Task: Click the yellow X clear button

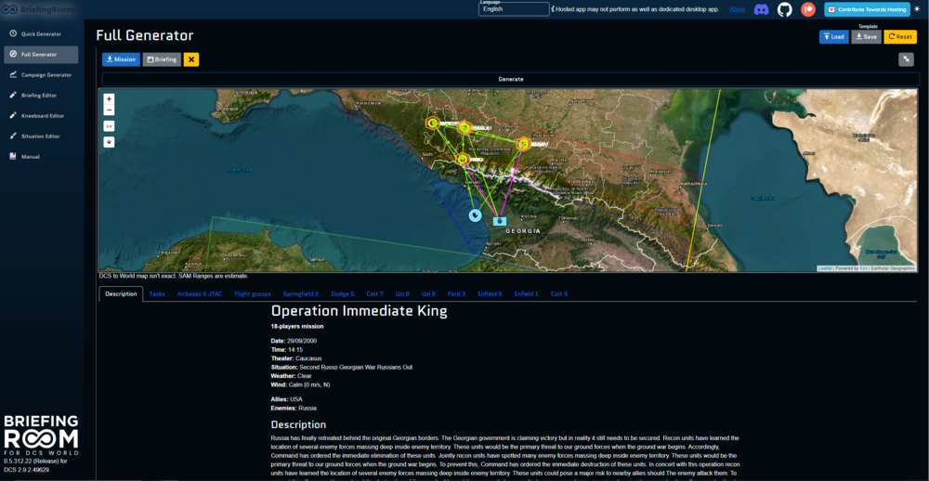Action: tap(191, 59)
